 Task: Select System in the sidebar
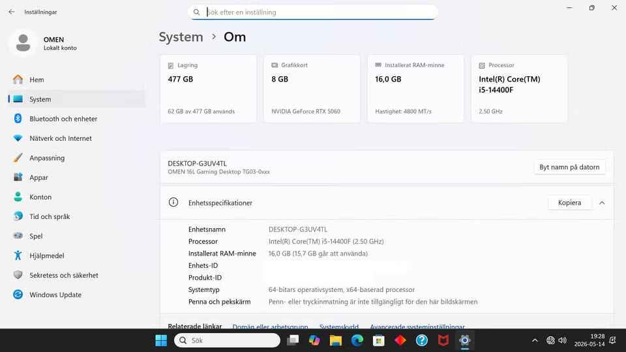(x=76, y=99)
